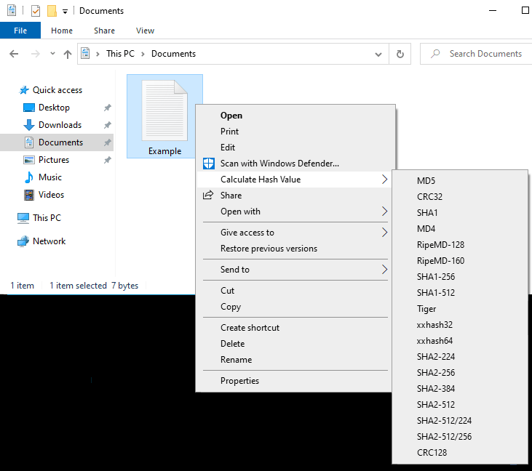Click the Properties icon in title bar
Screen dimensions: 532x471
(36, 11)
